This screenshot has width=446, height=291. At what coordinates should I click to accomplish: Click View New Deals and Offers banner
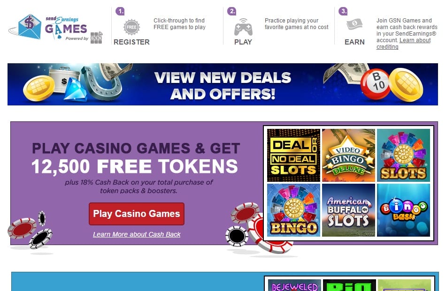coord(223,84)
